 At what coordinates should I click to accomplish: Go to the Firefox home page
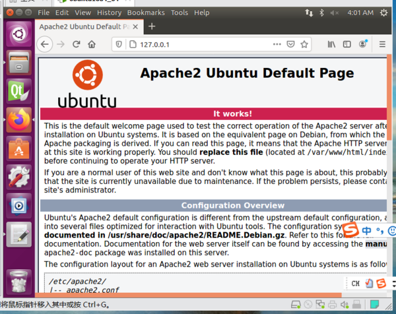(92, 44)
